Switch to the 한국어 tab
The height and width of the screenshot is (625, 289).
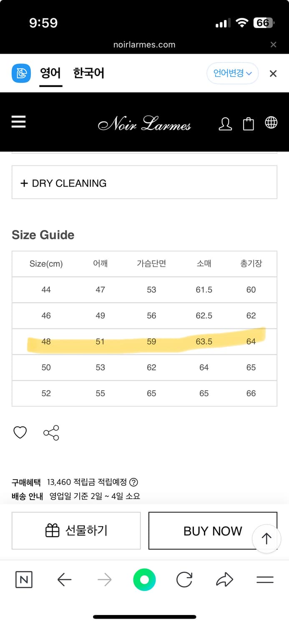(88, 73)
